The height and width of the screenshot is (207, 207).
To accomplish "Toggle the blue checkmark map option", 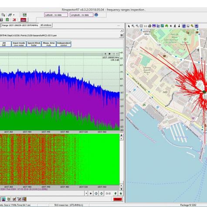I will (x=184, y=26).
